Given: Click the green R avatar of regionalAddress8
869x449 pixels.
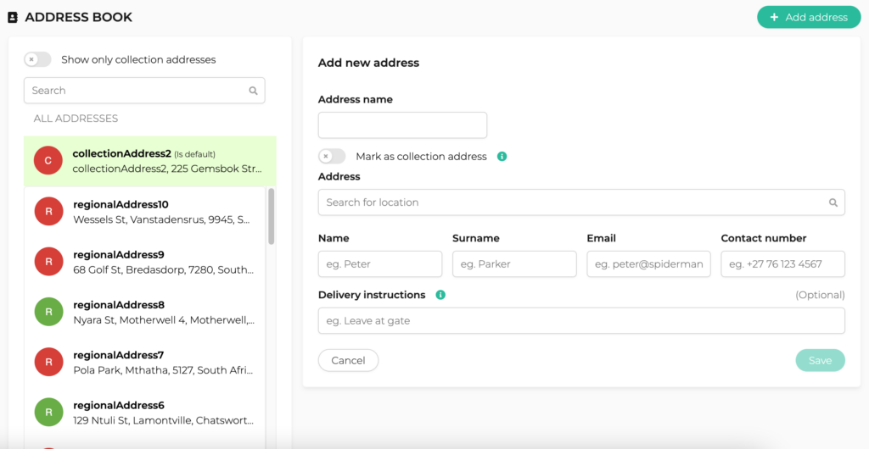Looking at the screenshot, I should coord(48,311).
